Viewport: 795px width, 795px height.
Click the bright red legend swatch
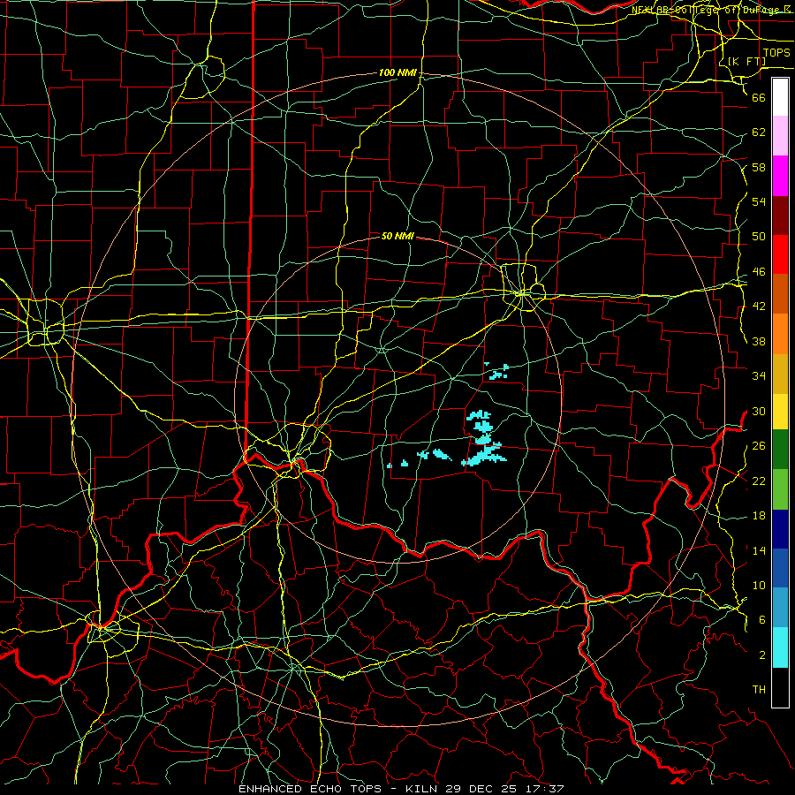click(780, 254)
